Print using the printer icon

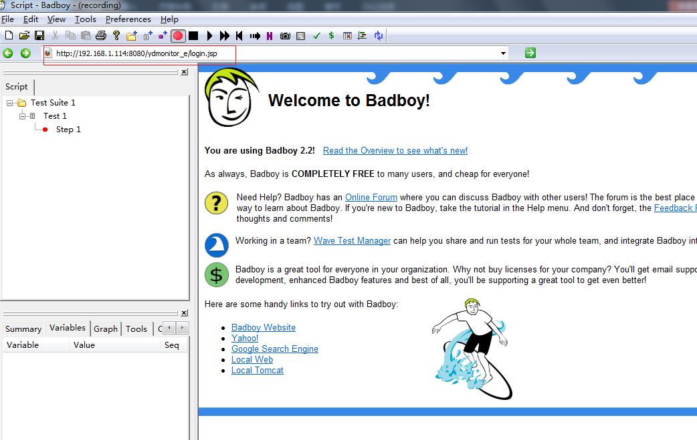tap(101, 35)
